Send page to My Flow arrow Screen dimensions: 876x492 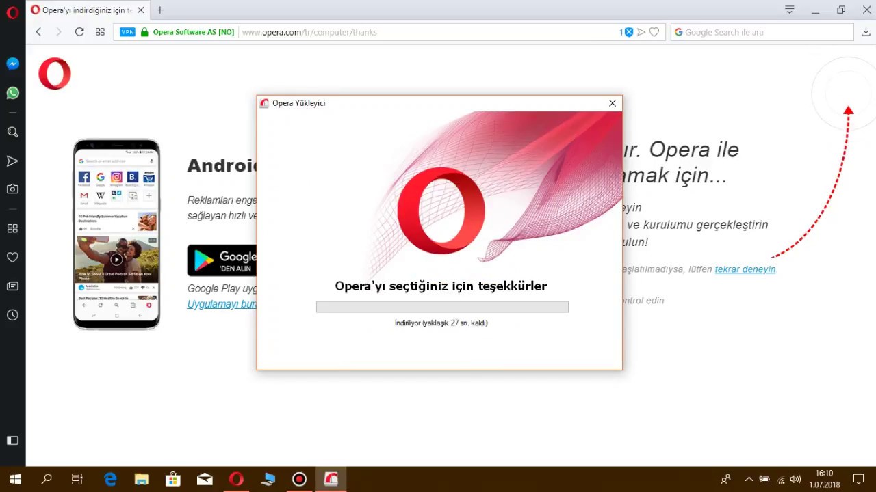(641, 32)
